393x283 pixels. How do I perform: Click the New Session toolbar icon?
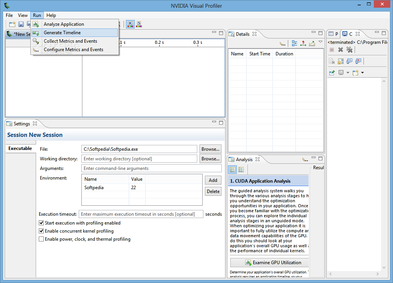[x=12, y=24]
